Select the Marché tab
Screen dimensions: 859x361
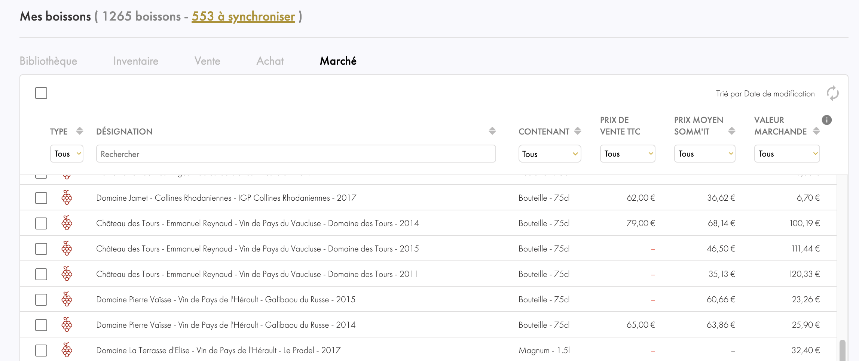pyautogui.click(x=338, y=61)
